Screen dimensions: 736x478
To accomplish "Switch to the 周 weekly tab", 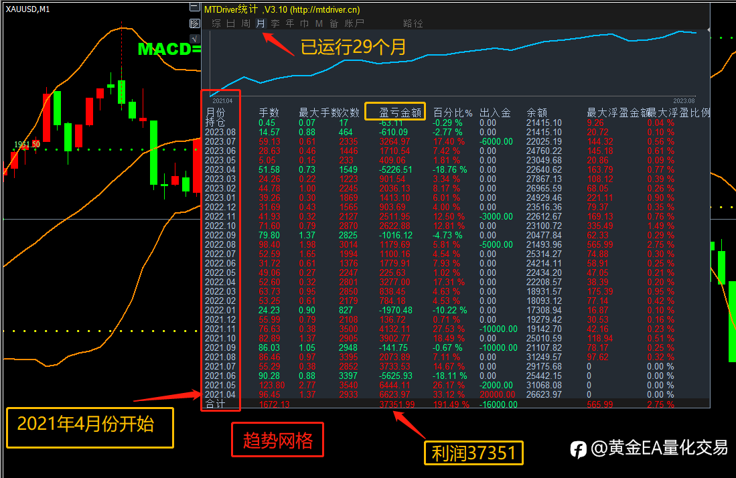I will point(246,23).
